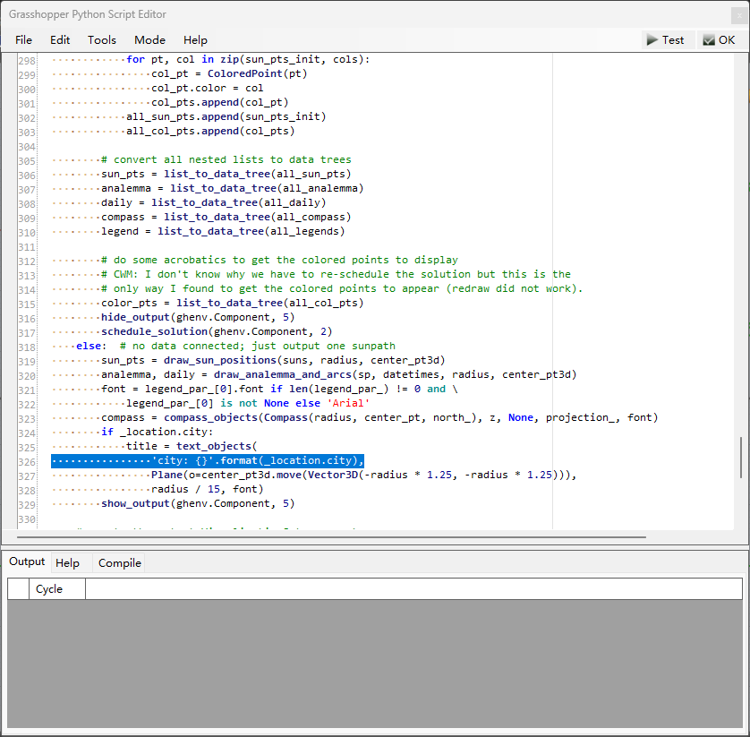The width and height of the screenshot is (750, 737).
Task: Click the line 'analemma, daily = draw_analemma_and_arcs(...)'
Action: pos(339,375)
